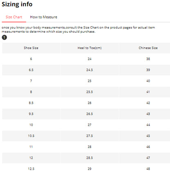
Task: Click the 29 heel to toe value
Action: point(89,169)
